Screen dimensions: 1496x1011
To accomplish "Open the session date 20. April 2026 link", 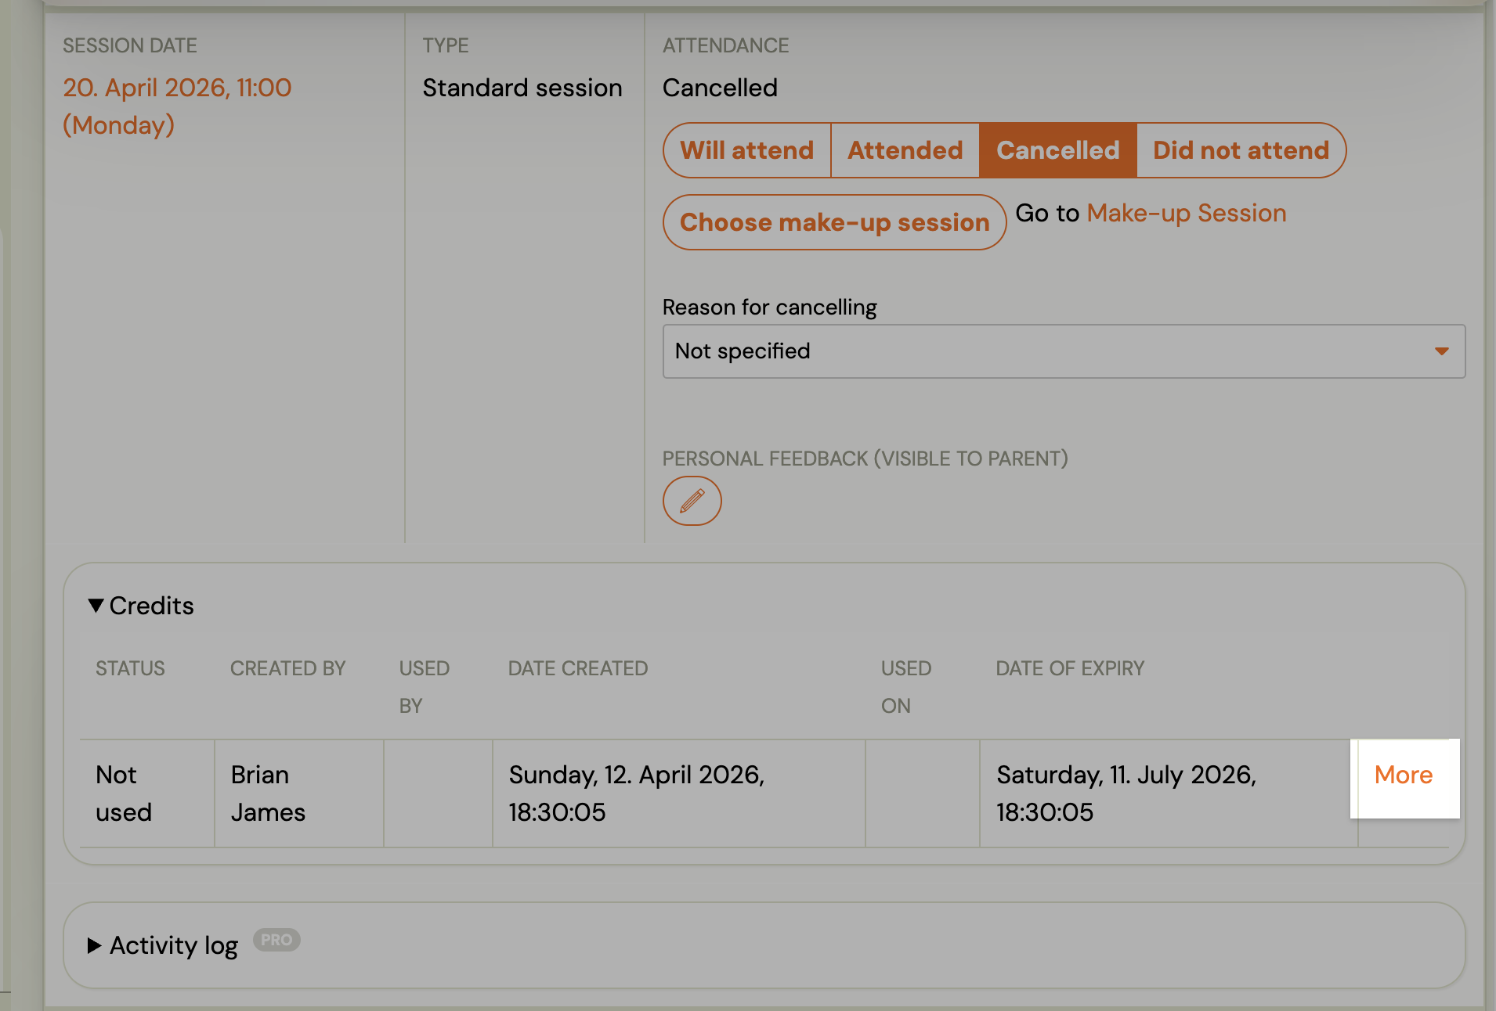I will tap(177, 87).
